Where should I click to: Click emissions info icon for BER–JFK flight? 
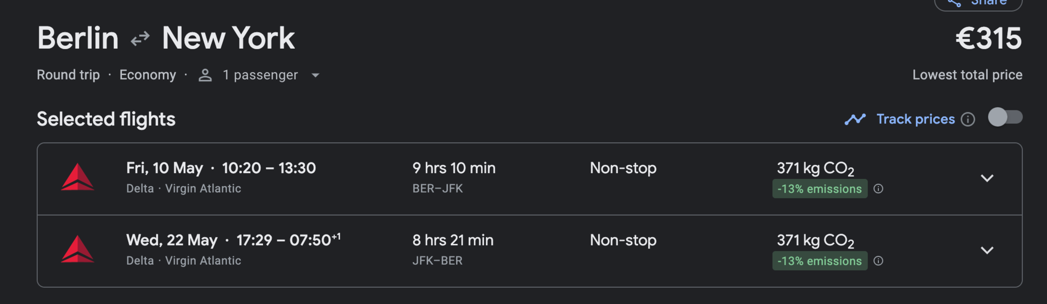coord(878,189)
